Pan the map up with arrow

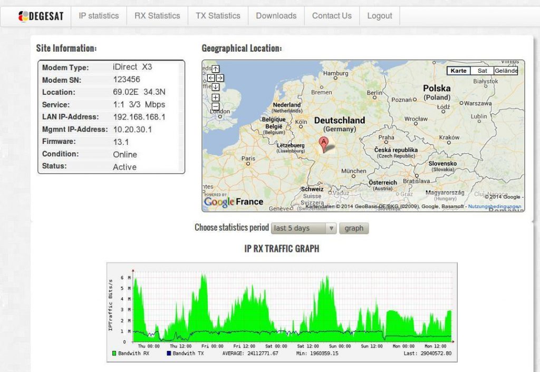(x=216, y=69)
